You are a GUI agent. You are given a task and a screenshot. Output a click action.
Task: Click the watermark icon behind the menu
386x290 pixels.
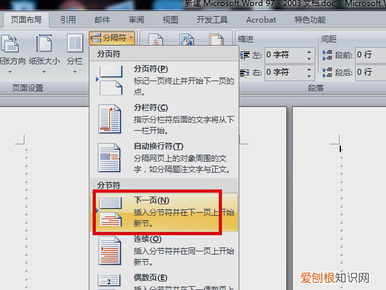tap(156, 40)
